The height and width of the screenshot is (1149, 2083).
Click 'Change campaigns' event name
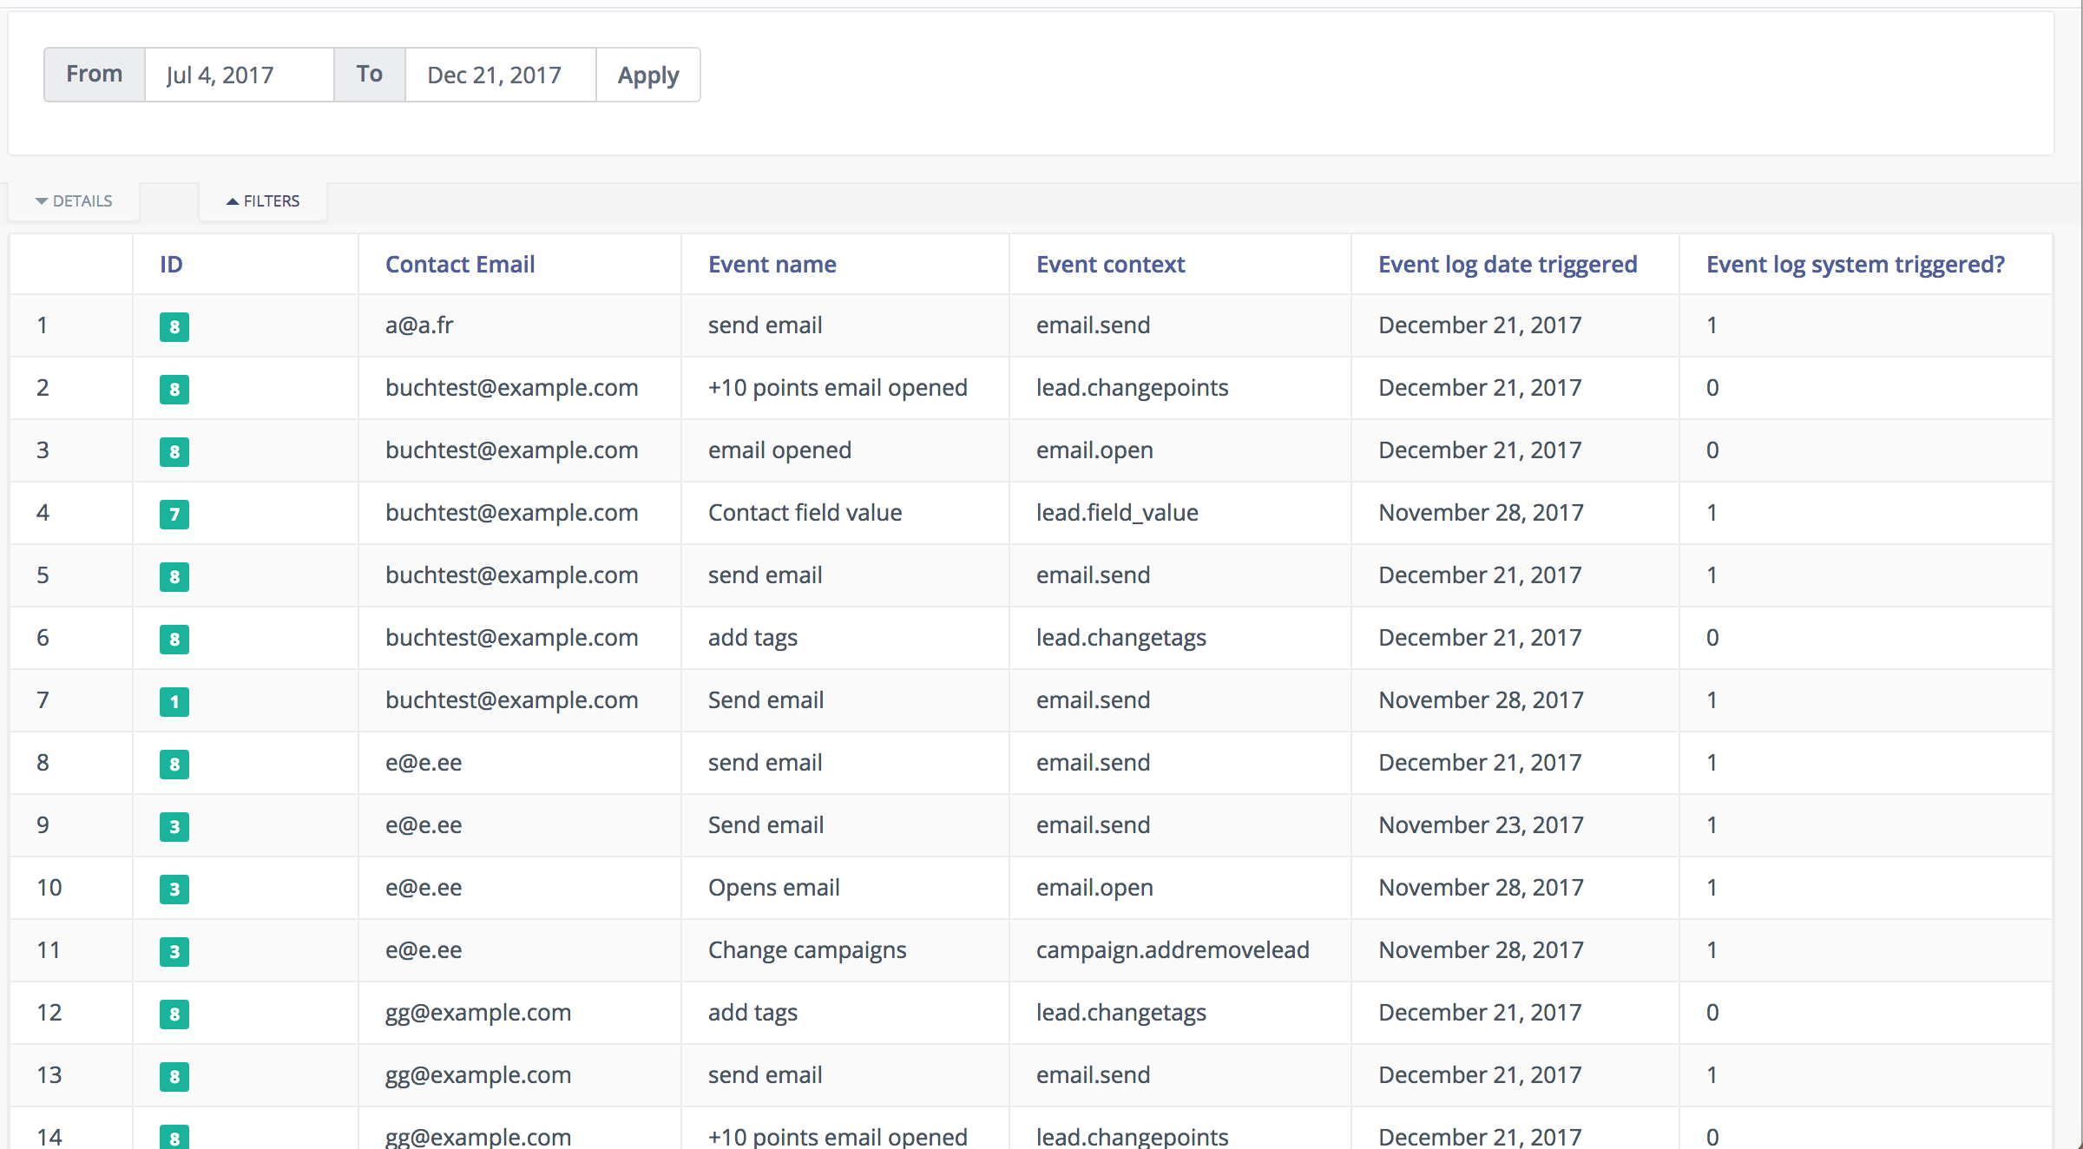click(x=807, y=950)
